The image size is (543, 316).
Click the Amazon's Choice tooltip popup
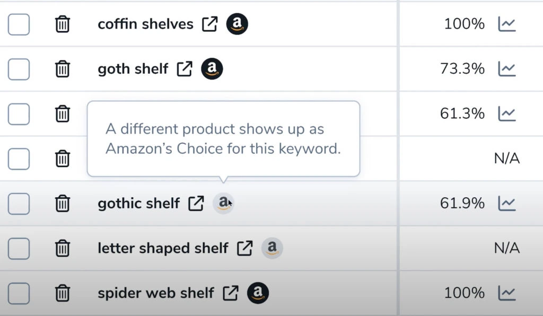(223, 138)
